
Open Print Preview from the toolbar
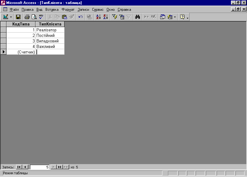coord(34,17)
